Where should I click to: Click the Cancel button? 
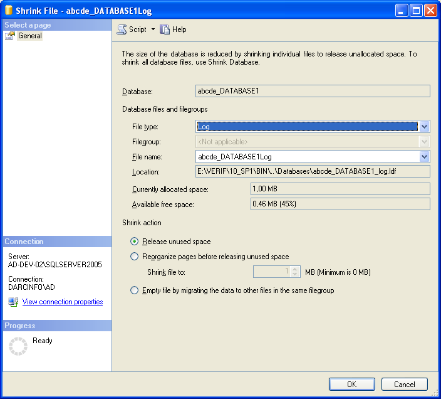click(405, 385)
